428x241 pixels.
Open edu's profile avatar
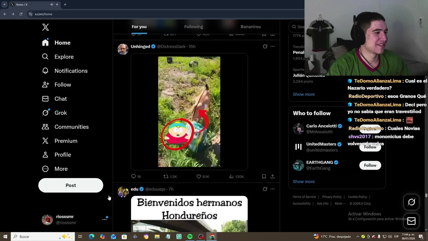pos(123,192)
